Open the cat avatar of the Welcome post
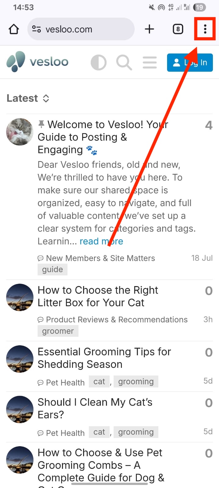The image size is (219, 488). (20, 132)
